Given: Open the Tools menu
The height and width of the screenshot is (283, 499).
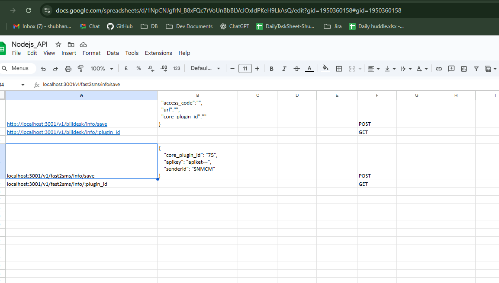Looking at the screenshot, I should click(132, 53).
